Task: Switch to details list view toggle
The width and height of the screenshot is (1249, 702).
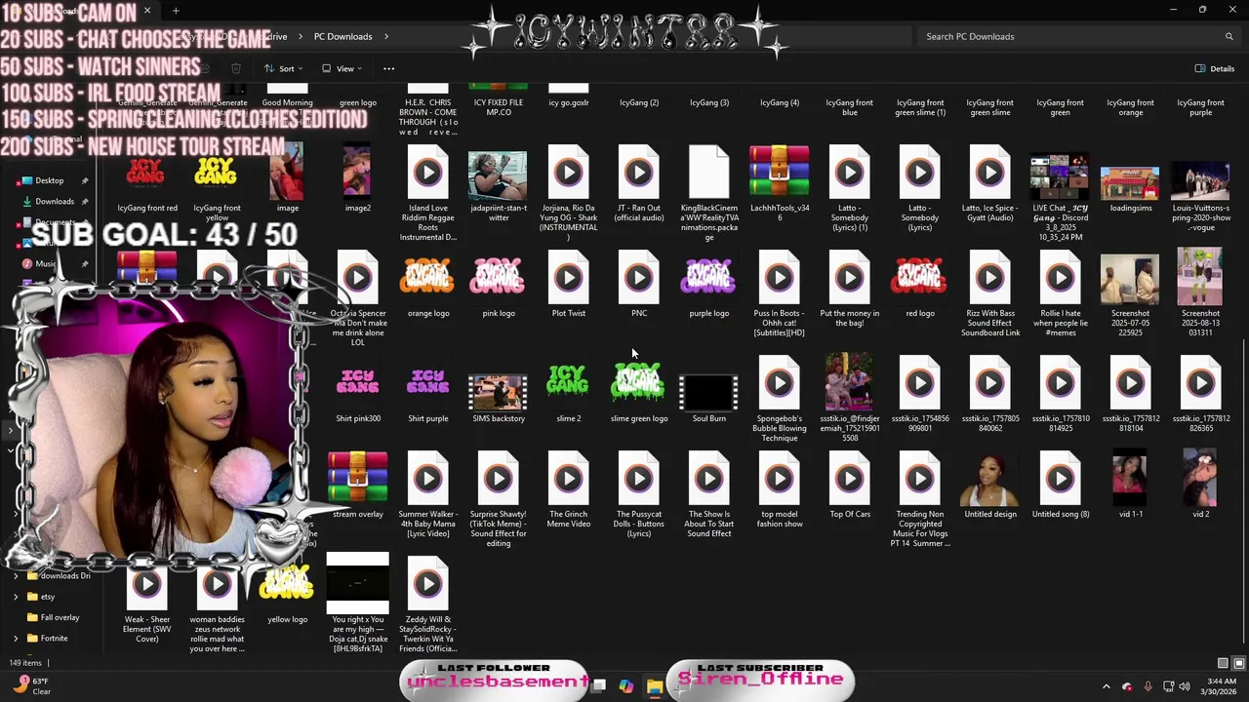Action: click(1223, 663)
